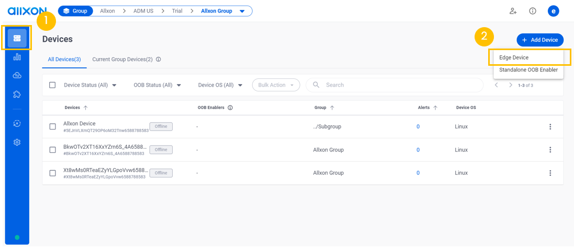Open the alerts count for Allxon Device
The image size is (574, 249).
tap(418, 127)
